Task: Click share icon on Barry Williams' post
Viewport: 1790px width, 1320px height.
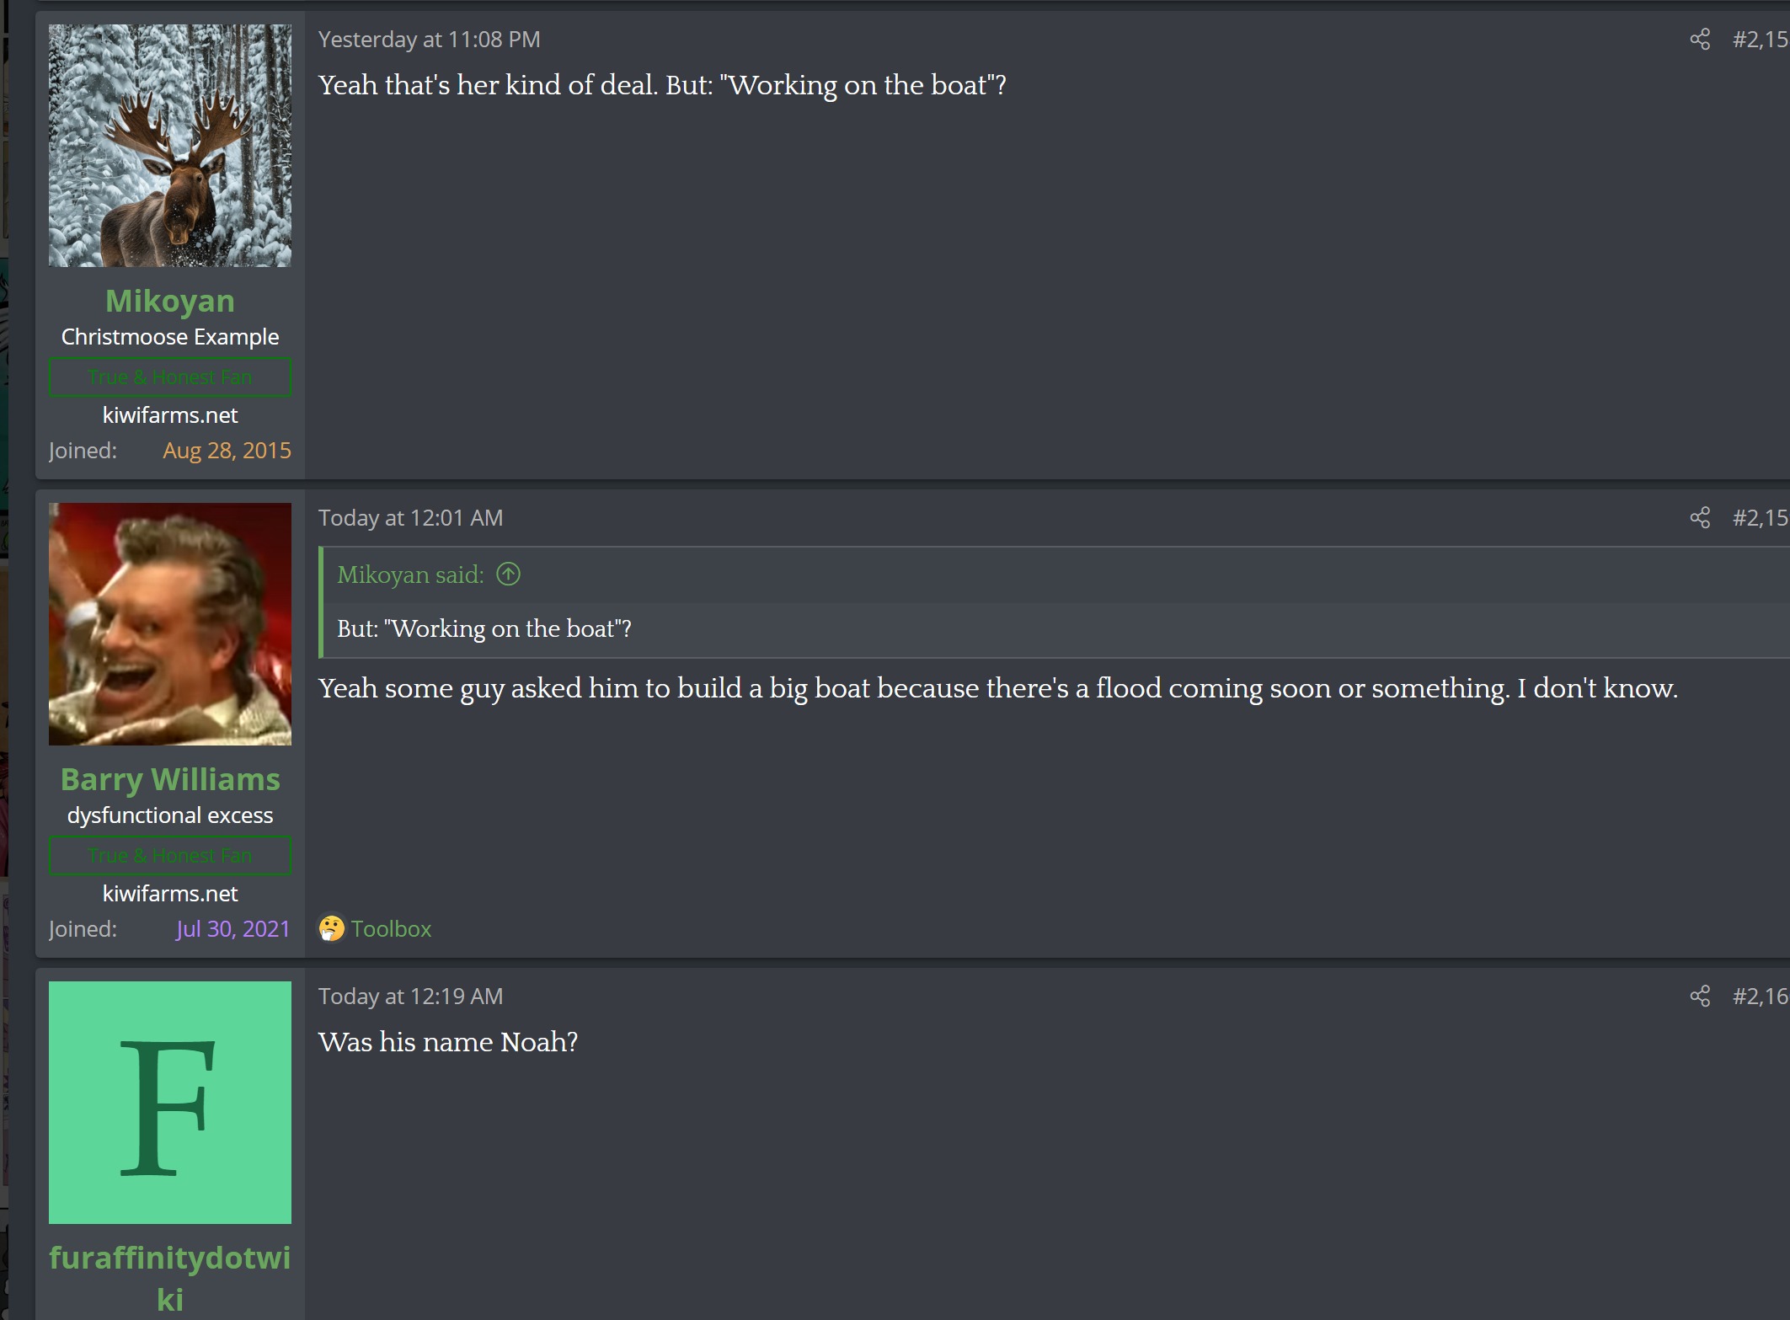Action: point(1700,517)
